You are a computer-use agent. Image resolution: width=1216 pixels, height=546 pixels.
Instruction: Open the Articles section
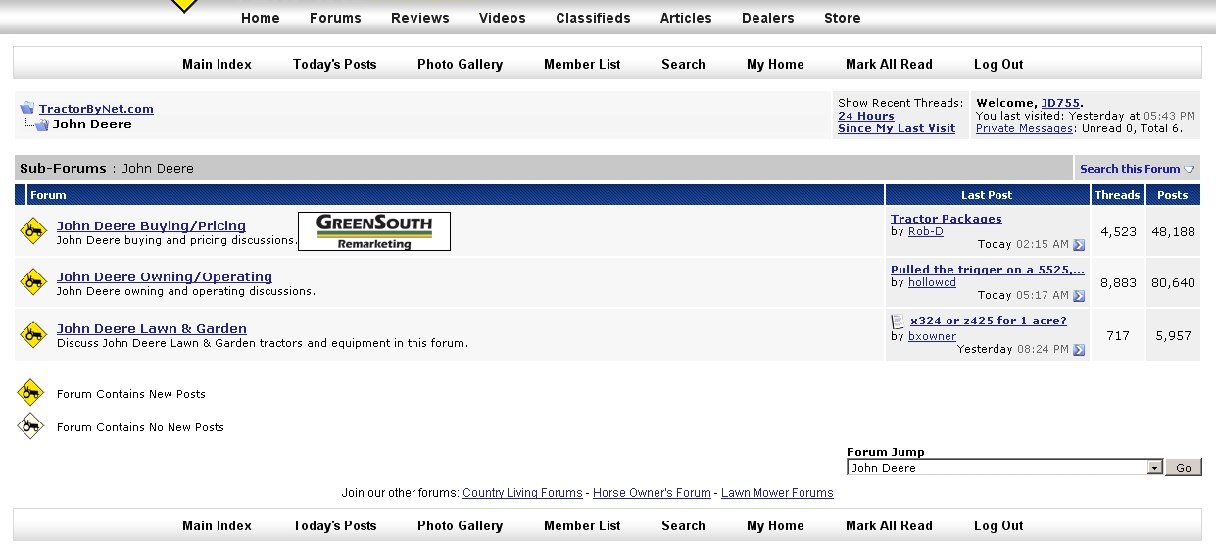point(686,18)
